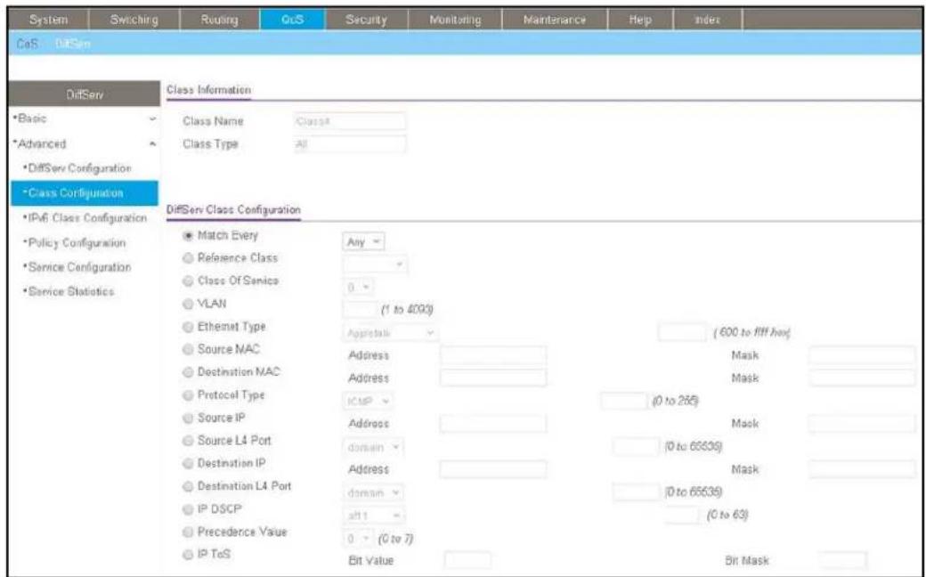Click the Protocol Type number field
The width and height of the screenshot is (926, 577).
tap(623, 401)
